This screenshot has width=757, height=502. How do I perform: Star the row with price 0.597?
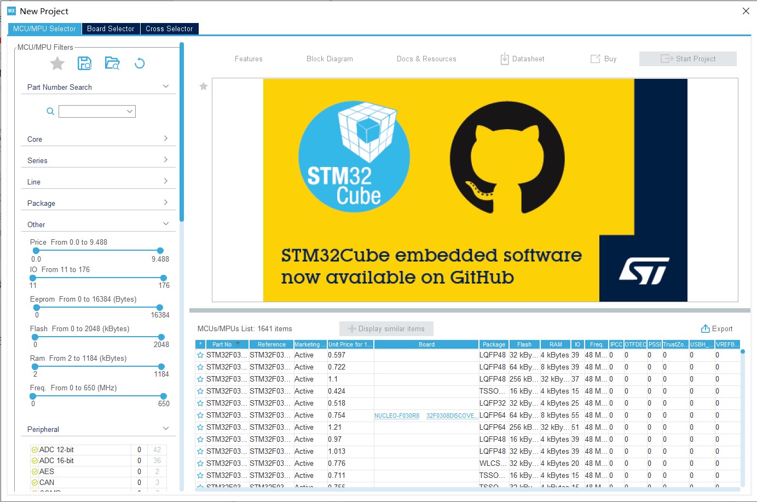click(x=200, y=355)
